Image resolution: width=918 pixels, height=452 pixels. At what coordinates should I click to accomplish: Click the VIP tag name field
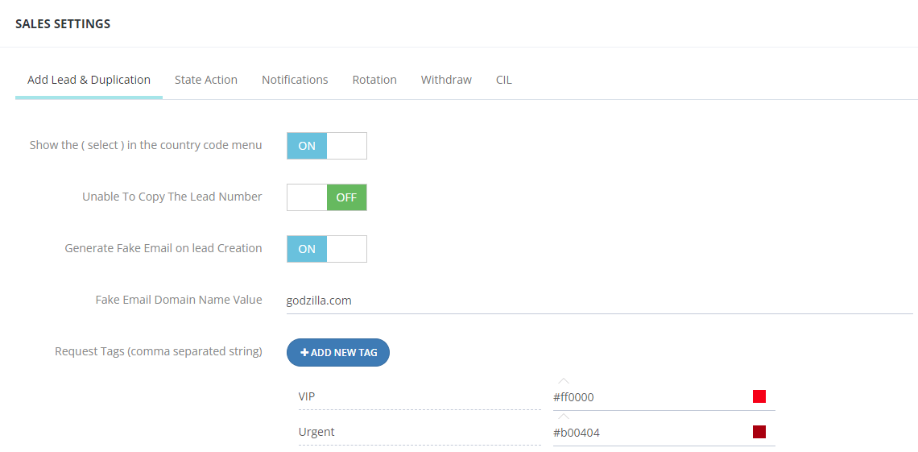tap(420, 397)
